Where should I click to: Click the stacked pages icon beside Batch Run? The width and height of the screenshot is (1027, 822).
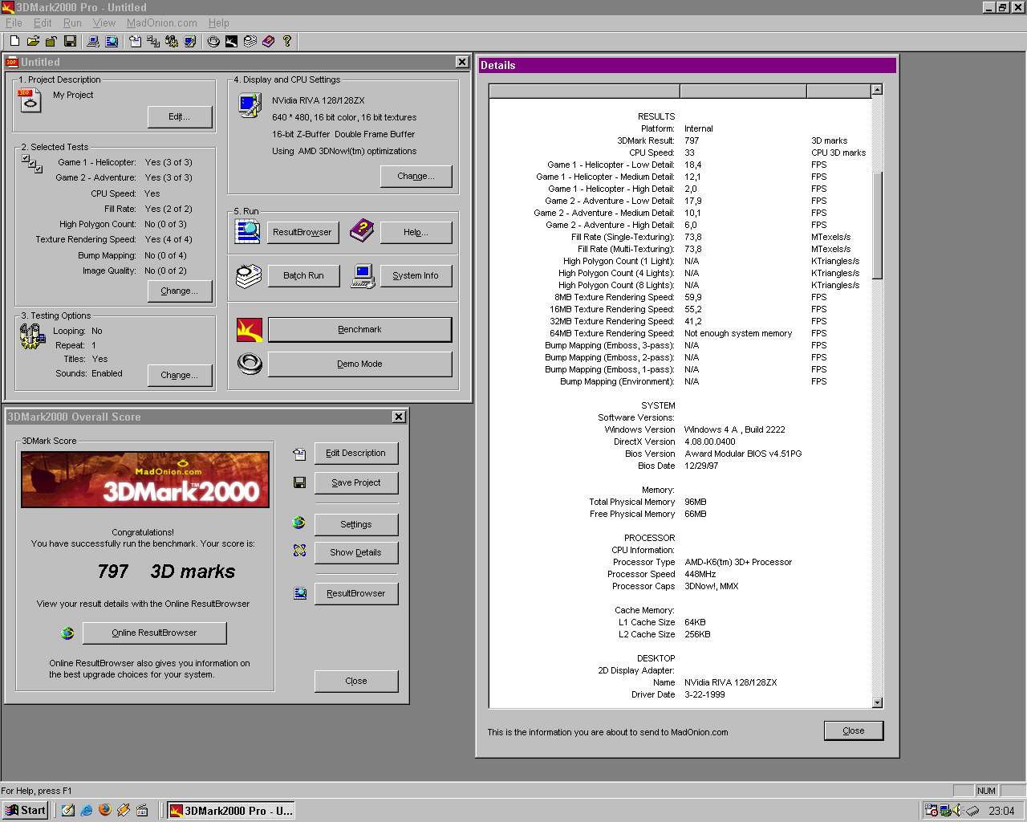[248, 276]
